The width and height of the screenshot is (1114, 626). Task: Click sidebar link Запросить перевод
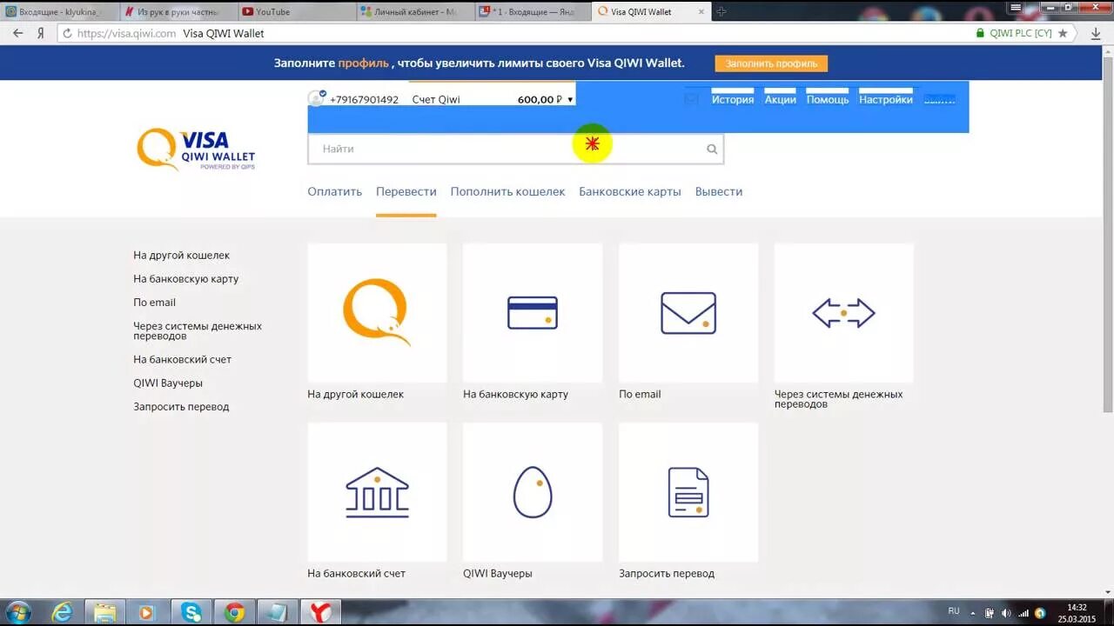(181, 407)
